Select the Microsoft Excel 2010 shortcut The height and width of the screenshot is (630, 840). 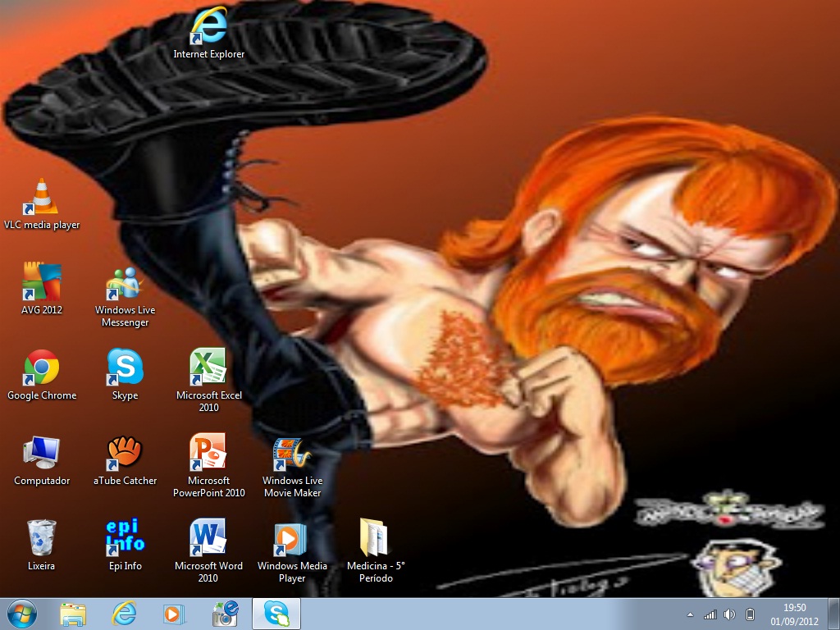(209, 381)
